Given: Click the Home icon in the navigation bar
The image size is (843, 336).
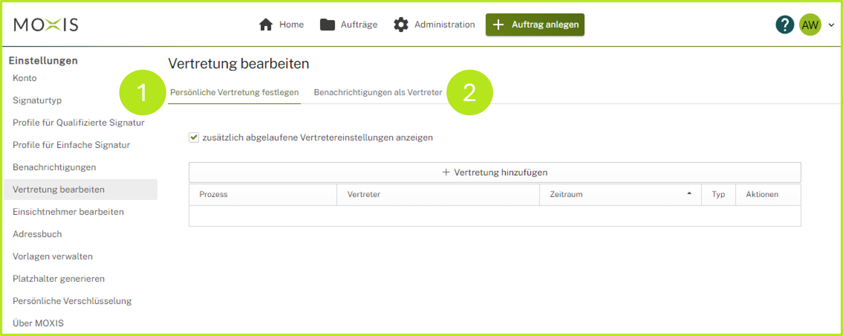Looking at the screenshot, I should [265, 24].
